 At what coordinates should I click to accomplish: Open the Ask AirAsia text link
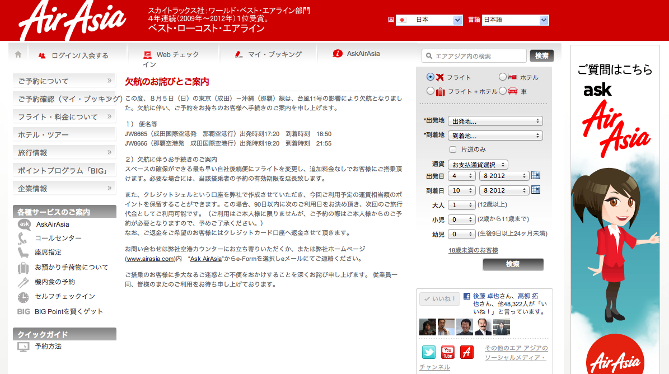205,259
